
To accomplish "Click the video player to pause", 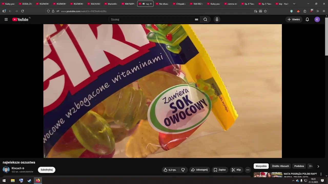I will tap(162, 91).
